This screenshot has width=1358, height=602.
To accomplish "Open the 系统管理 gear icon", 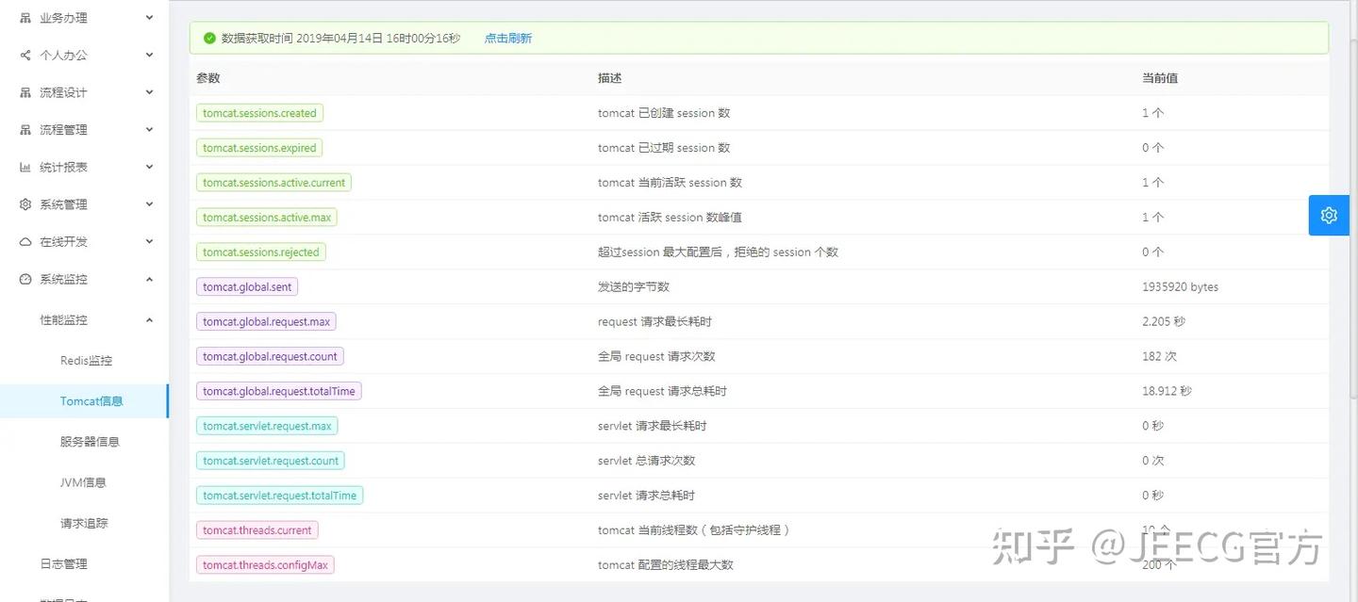I will tap(21, 203).
